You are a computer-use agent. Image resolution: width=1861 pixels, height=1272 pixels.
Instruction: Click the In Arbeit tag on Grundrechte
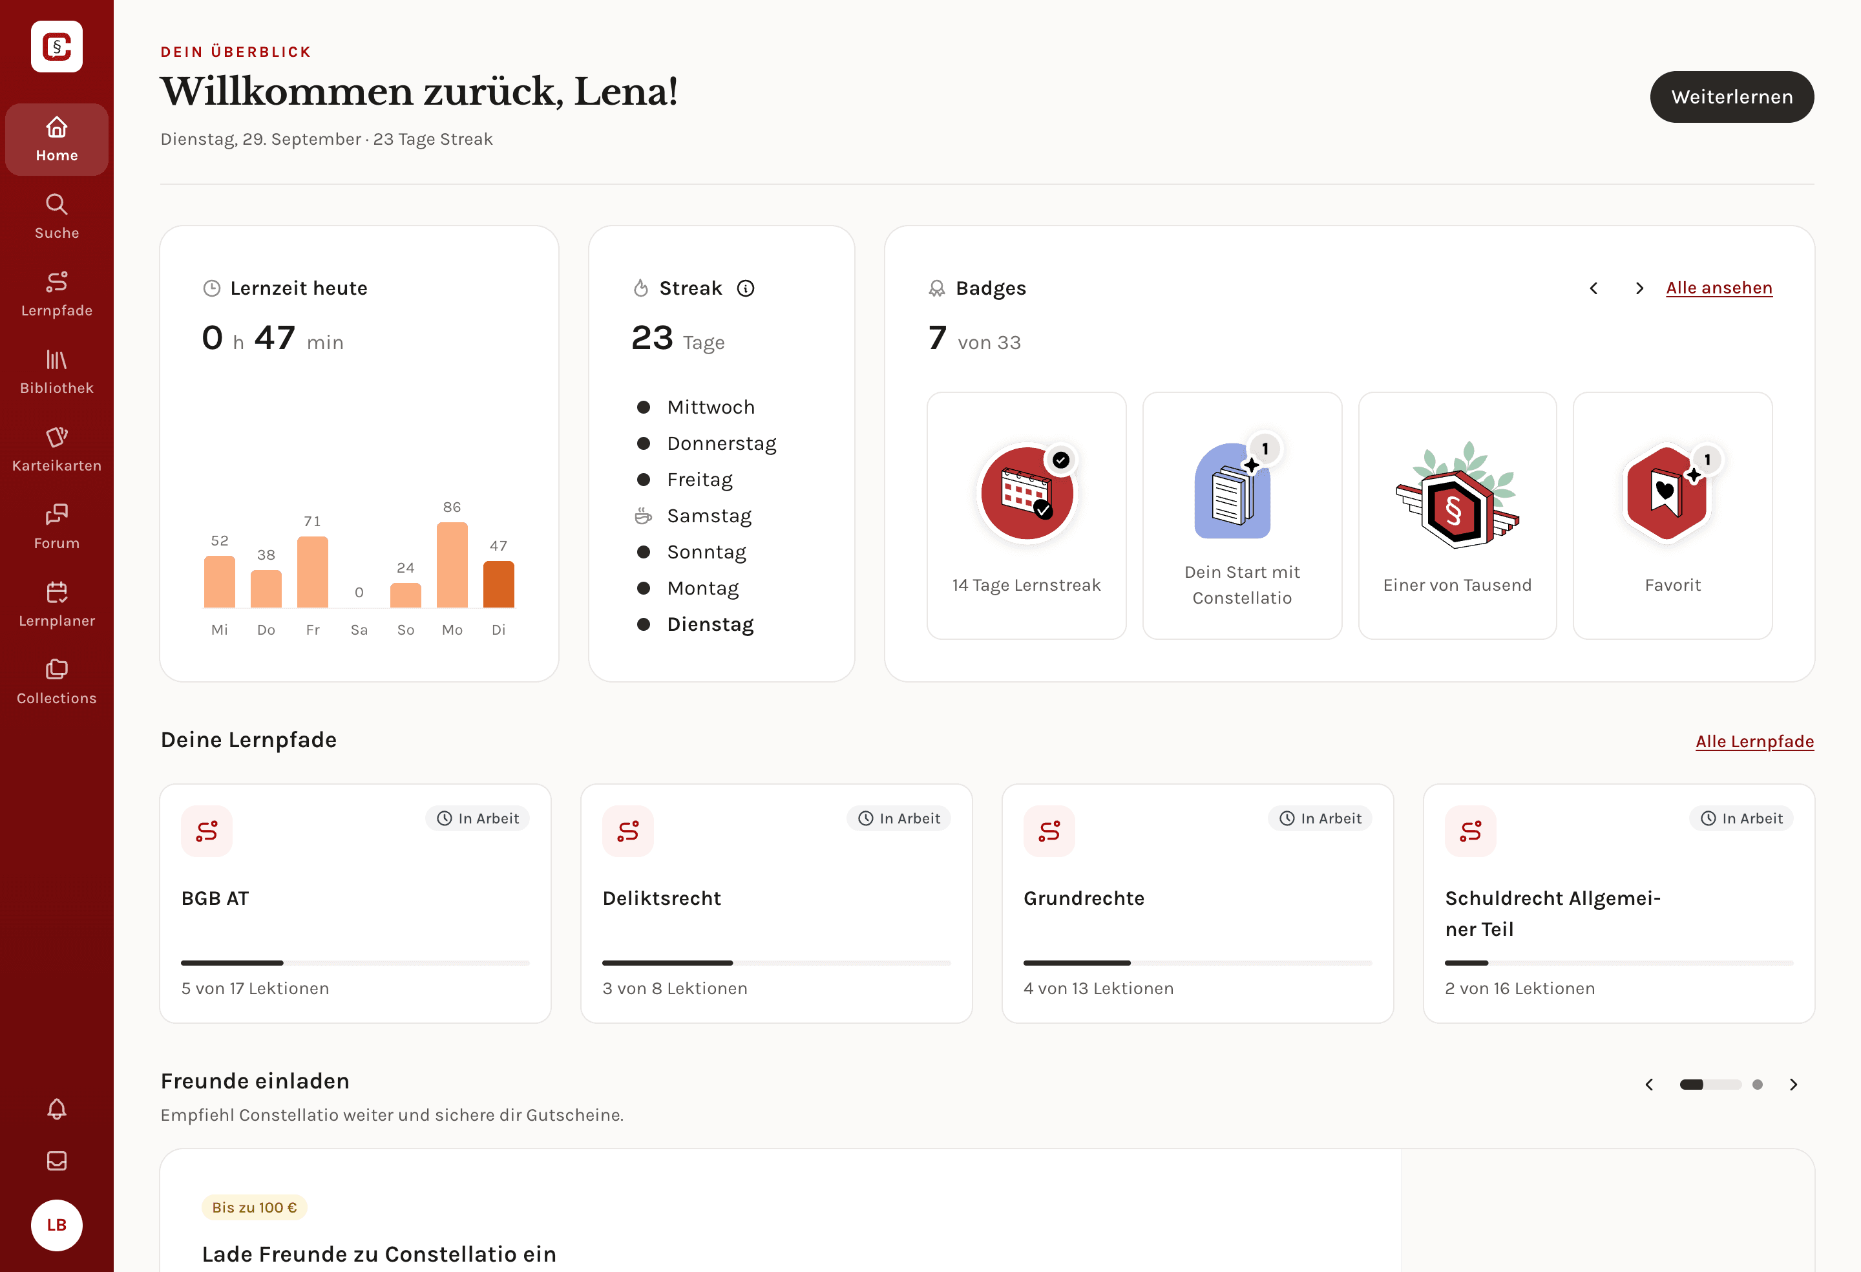click(1320, 819)
